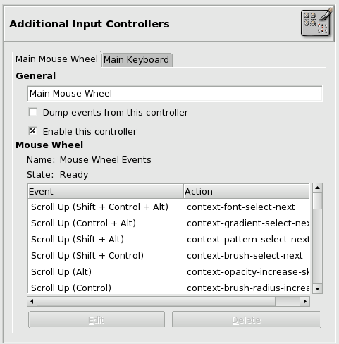Click the Edit button

pos(97,320)
